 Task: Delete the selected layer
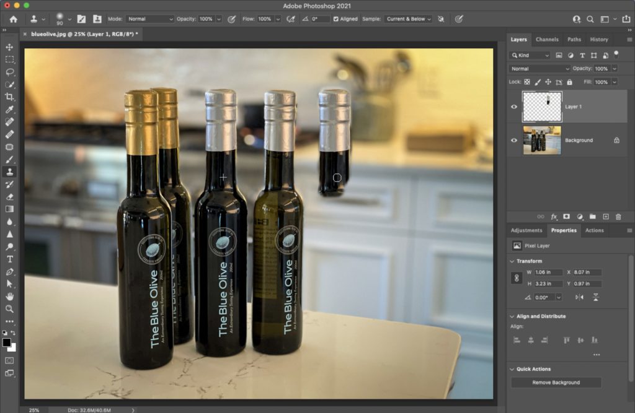pyautogui.click(x=618, y=217)
